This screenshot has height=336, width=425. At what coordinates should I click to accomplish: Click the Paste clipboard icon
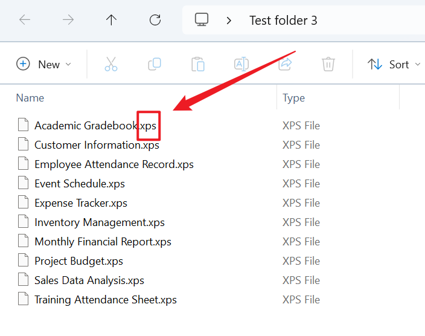pos(198,64)
